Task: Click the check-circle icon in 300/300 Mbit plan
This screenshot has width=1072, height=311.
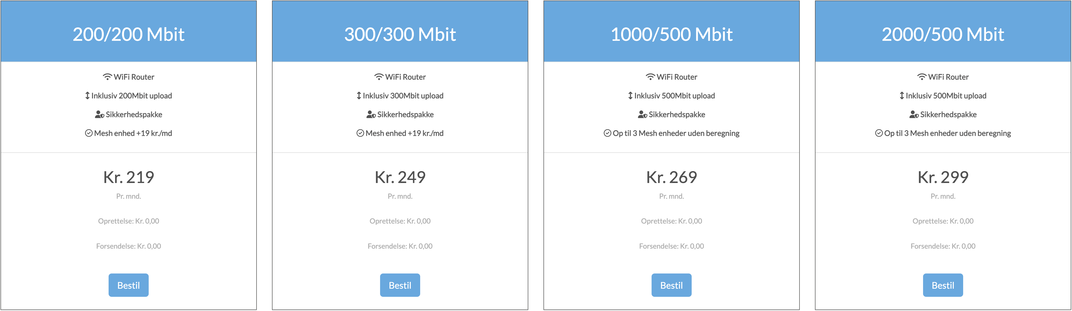Action: pos(360,133)
